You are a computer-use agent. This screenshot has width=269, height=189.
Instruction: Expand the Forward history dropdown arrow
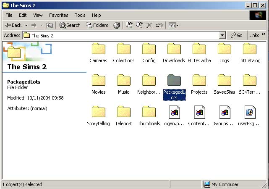[x=42, y=25]
